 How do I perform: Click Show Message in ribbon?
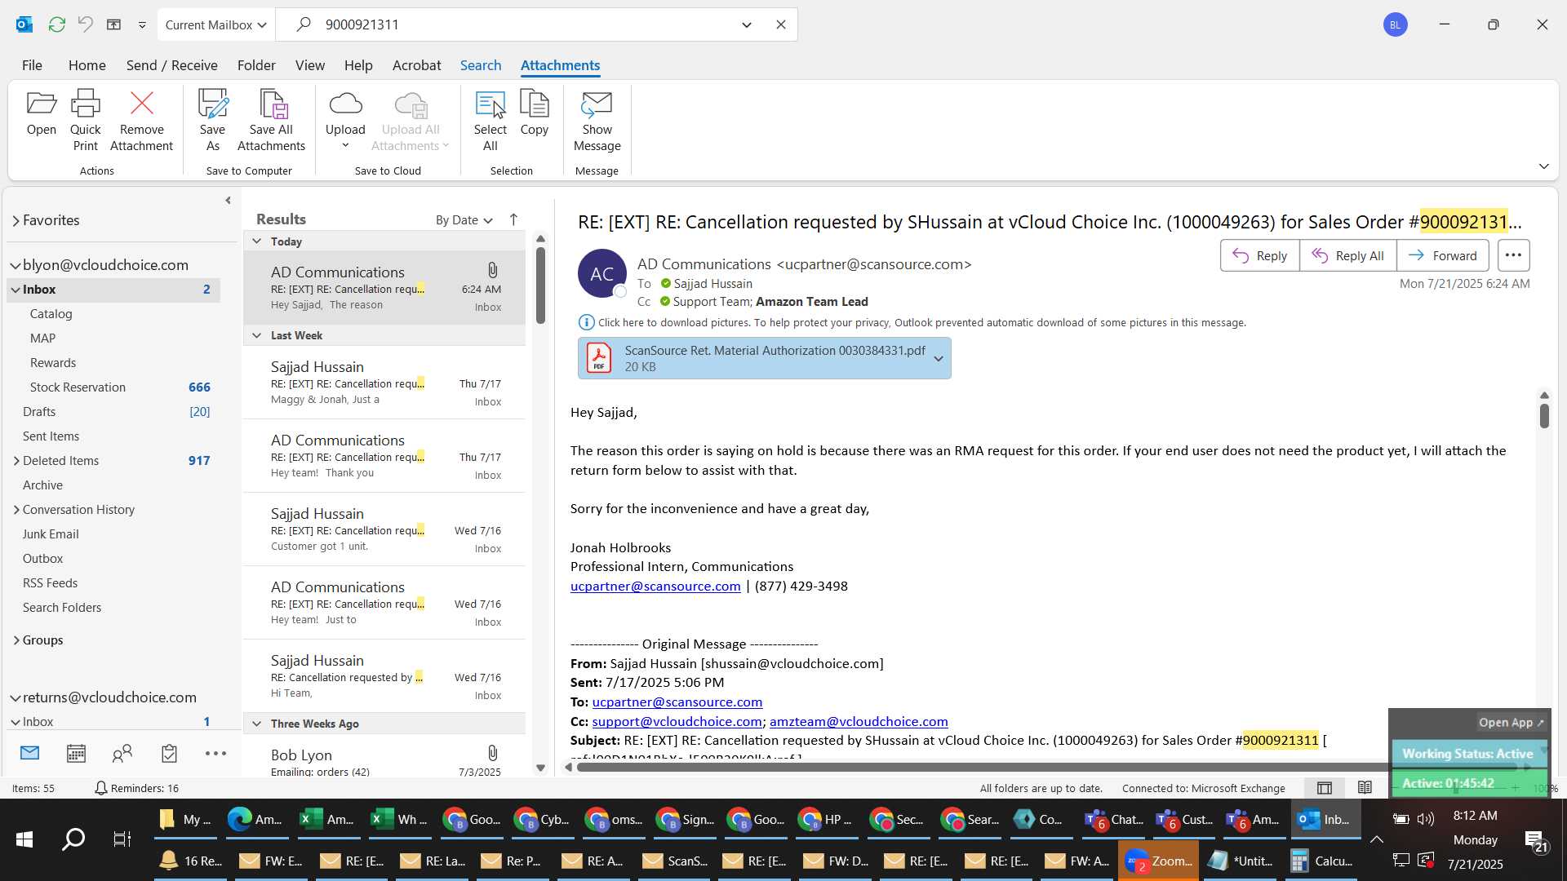597,119
